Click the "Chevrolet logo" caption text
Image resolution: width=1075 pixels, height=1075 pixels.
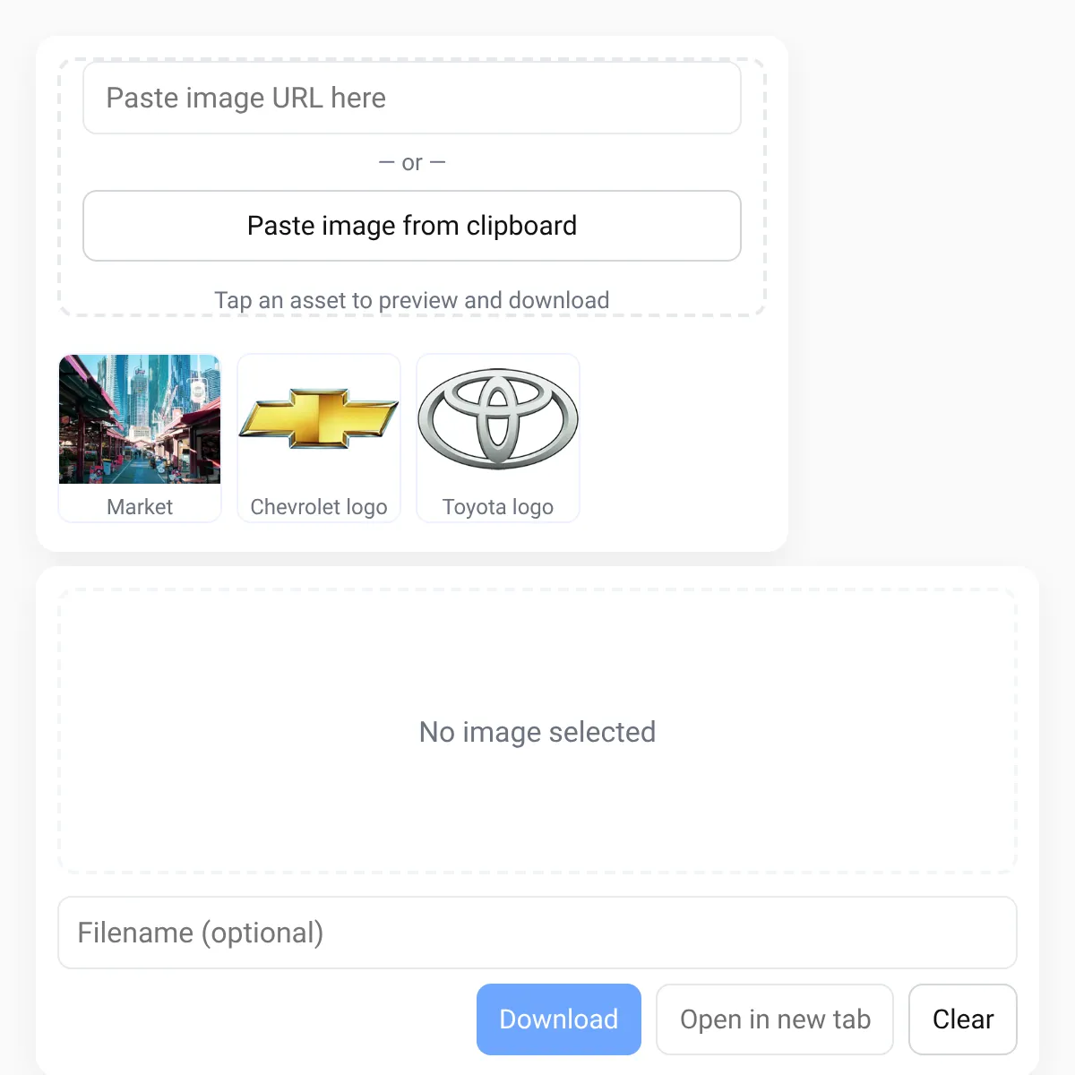[x=319, y=507]
